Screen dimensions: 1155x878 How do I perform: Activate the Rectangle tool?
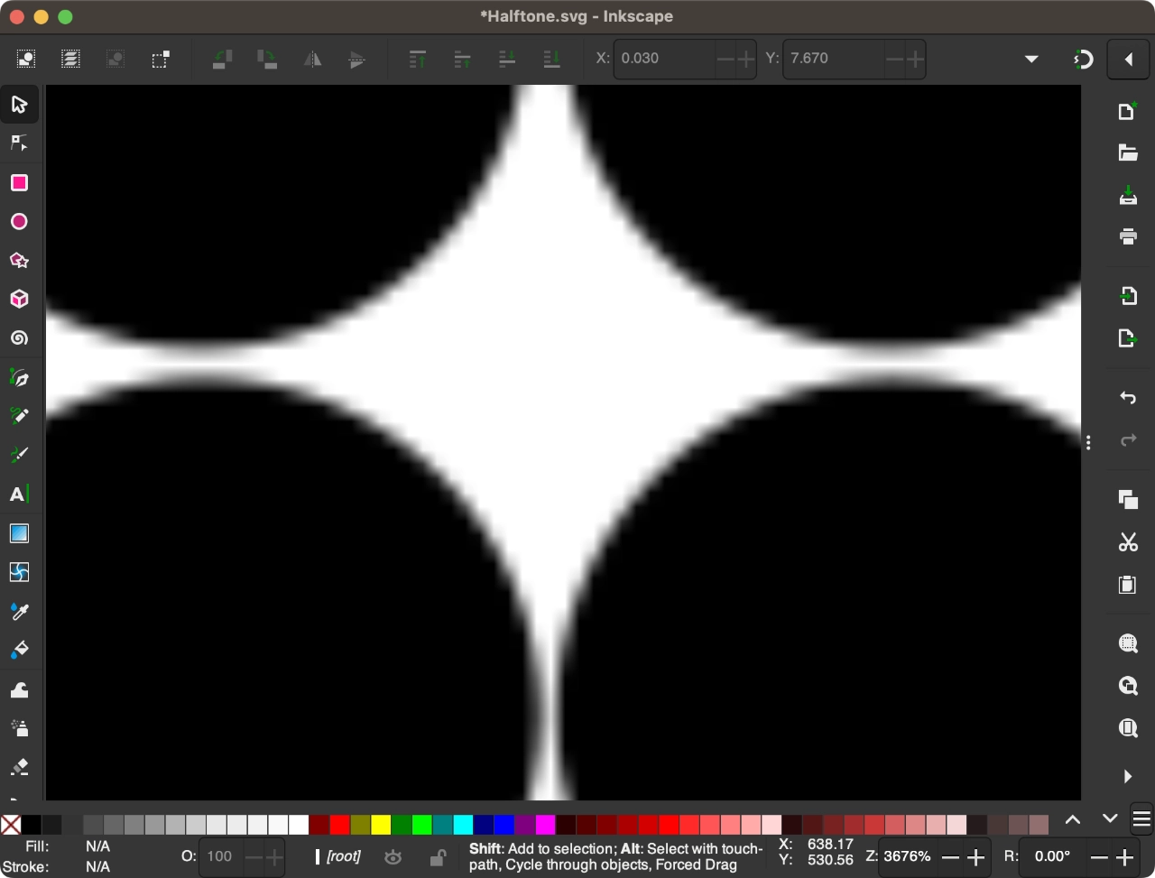19,183
